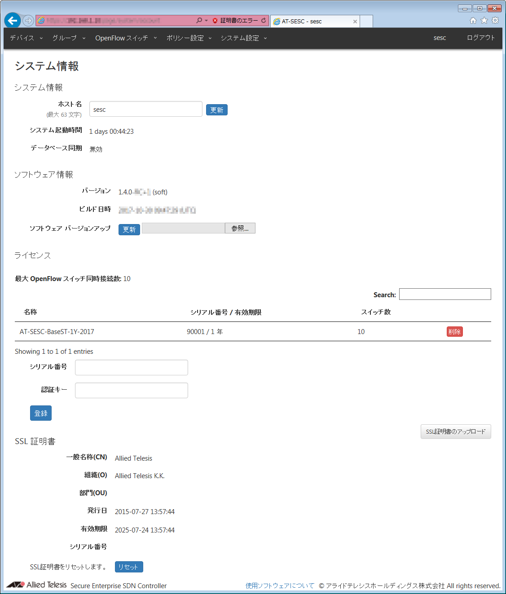Viewport: 506px width, 594px height.
Task: Click the Allied Telesis footer logo
Action: click(x=37, y=585)
